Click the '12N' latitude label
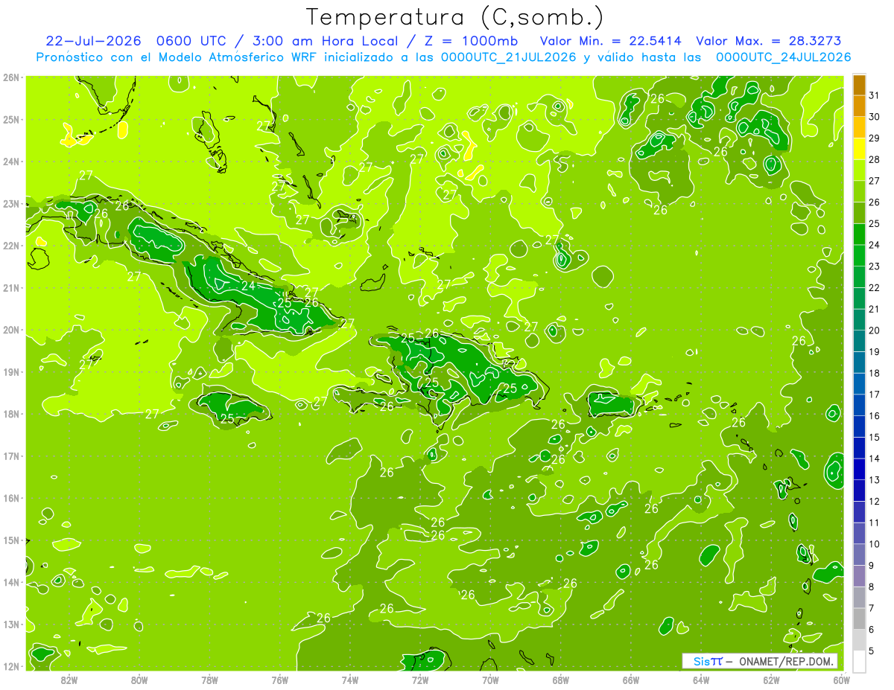Screen dimensions: 894x690 pyautogui.click(x=12, y=666)
